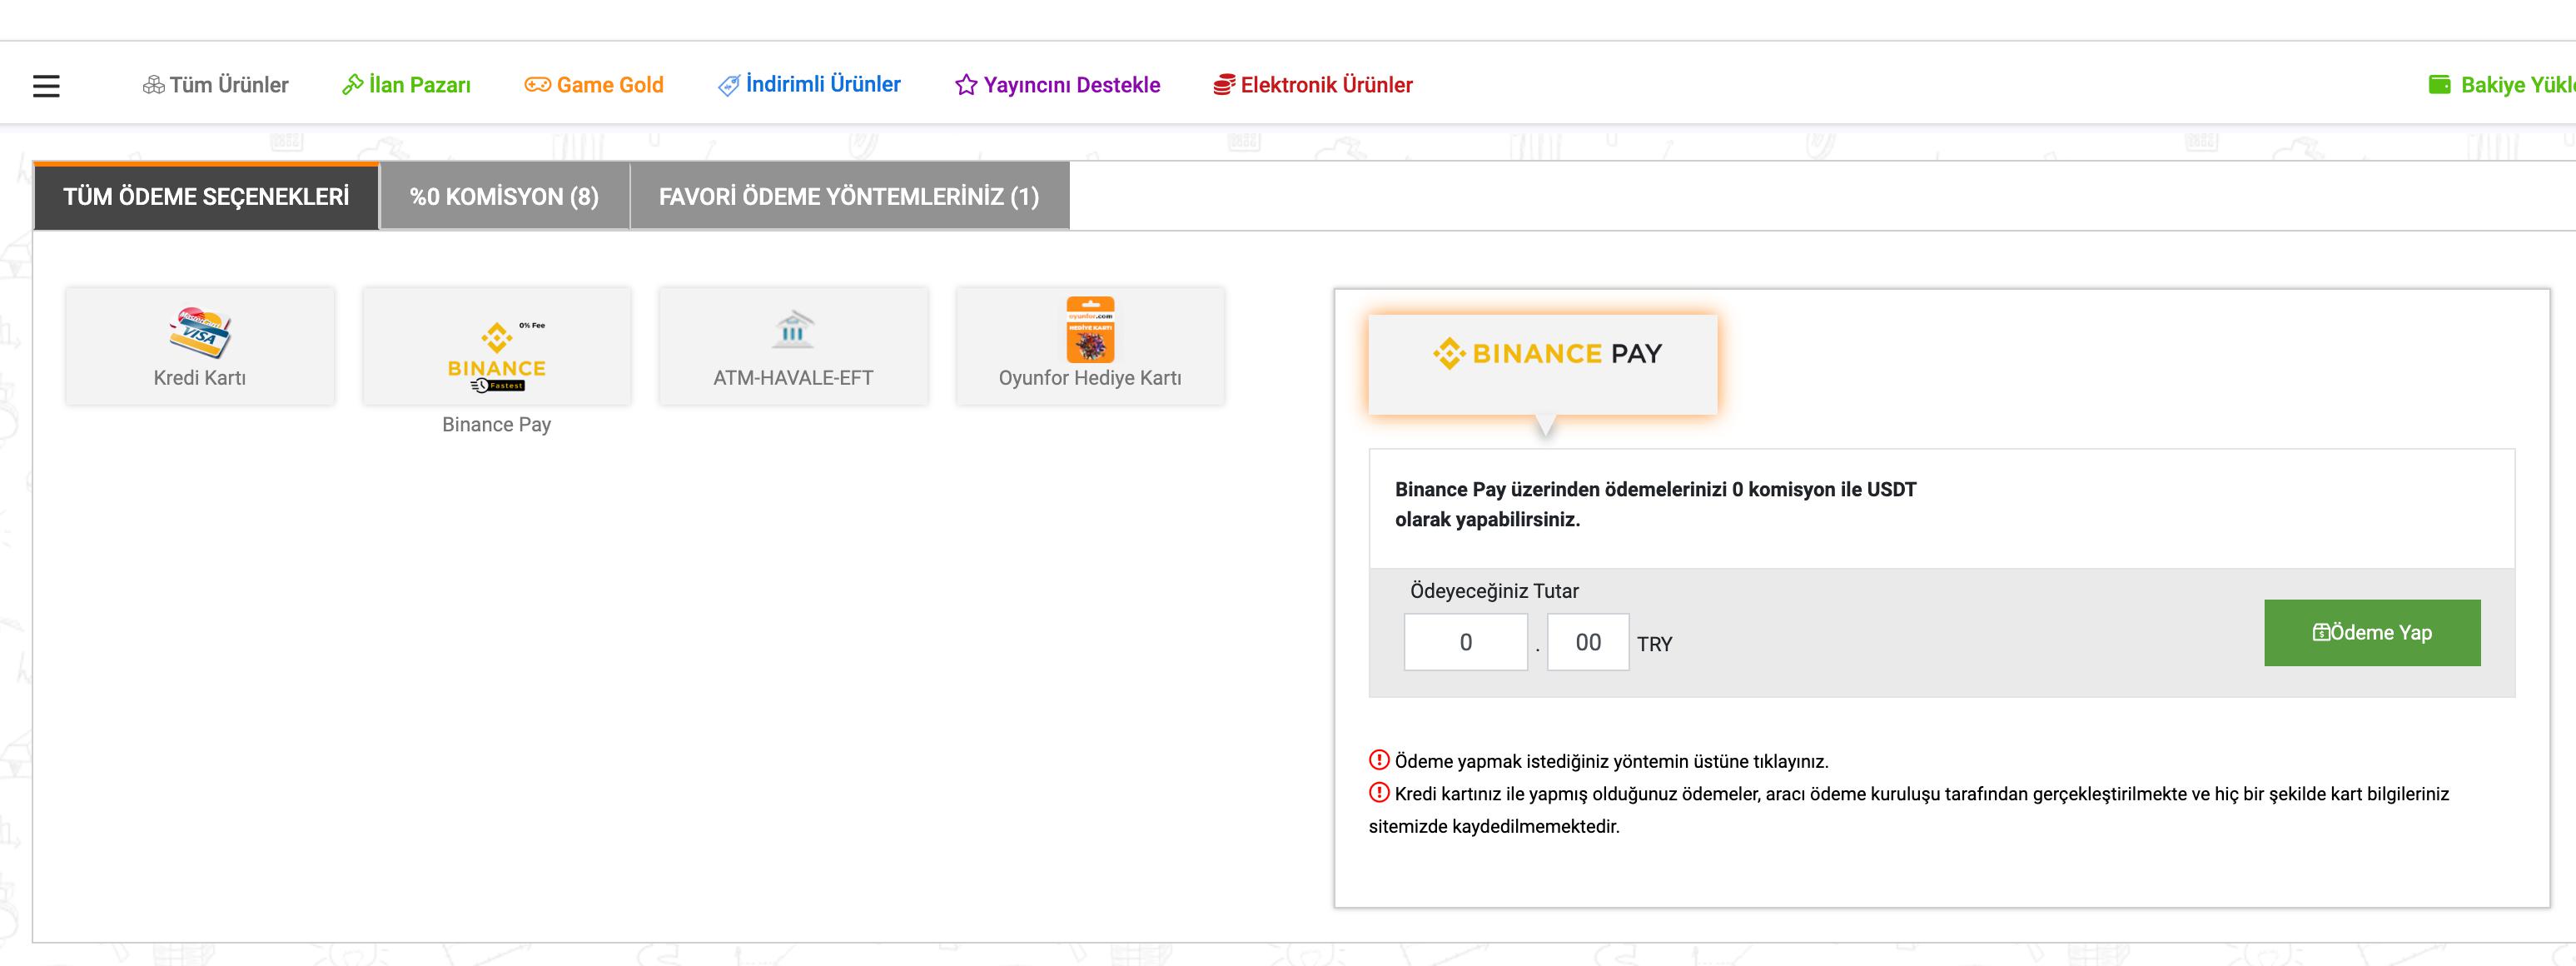Switch to Tüm Ödeme Seçenekleri tab
Screen dimensions: 2576x966
206,196
